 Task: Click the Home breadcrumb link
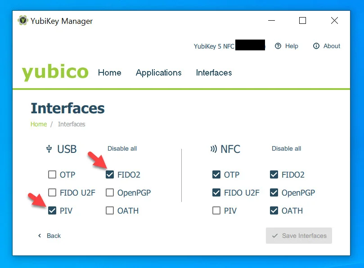pos(39,124)
